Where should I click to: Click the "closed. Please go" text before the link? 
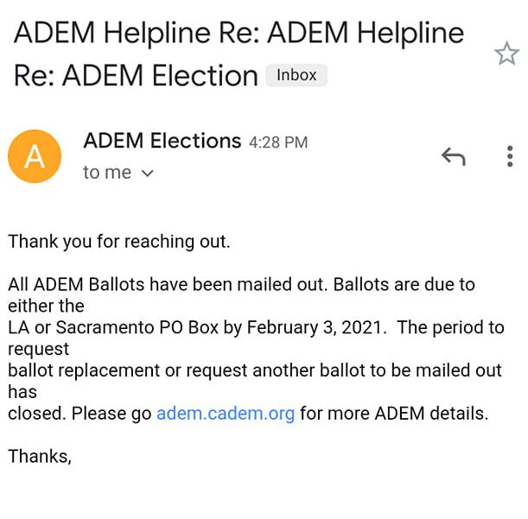[80, 414]
